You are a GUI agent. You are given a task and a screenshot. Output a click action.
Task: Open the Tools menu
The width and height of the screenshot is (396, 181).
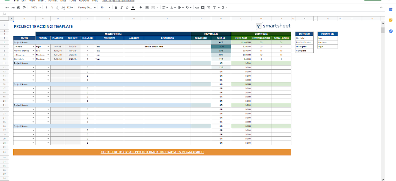click(73, 1)
